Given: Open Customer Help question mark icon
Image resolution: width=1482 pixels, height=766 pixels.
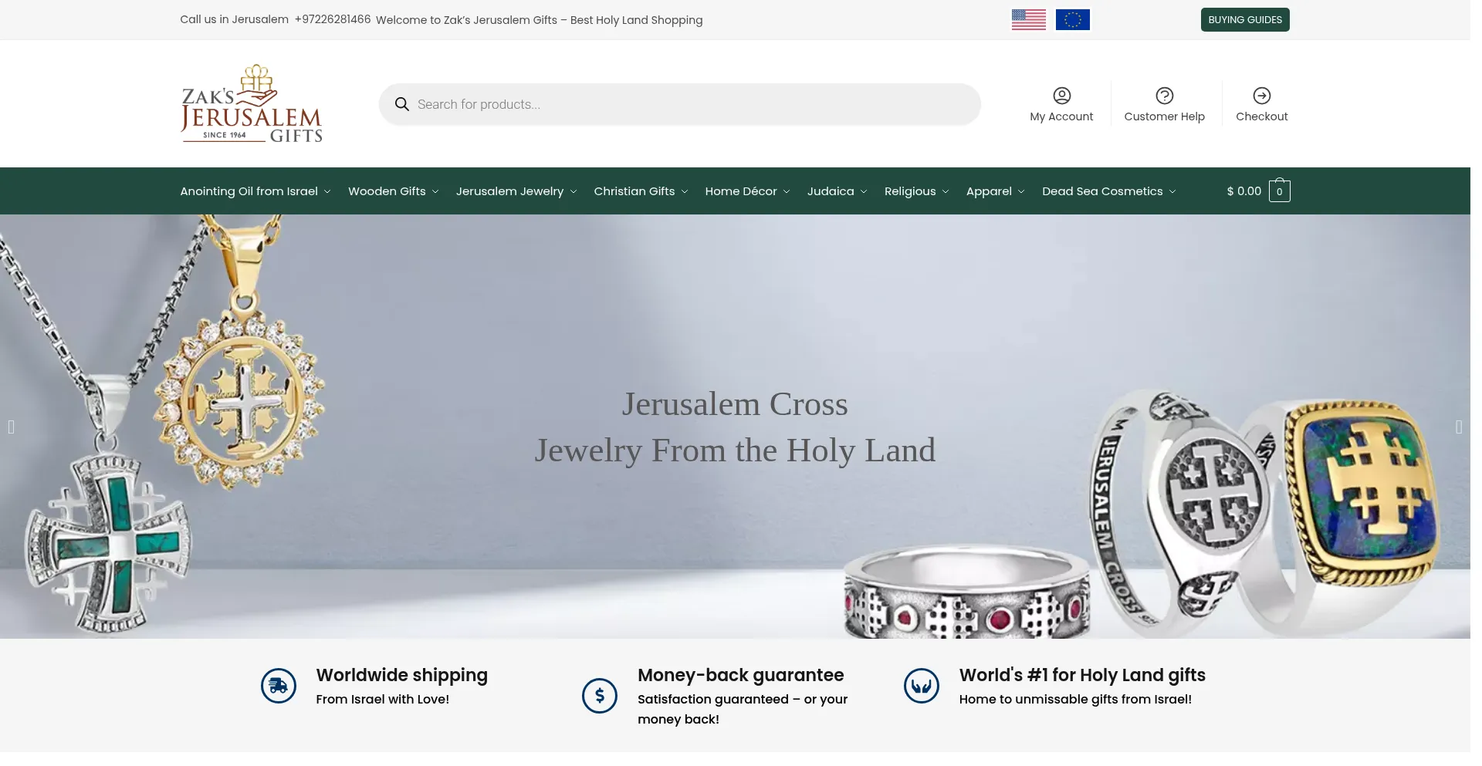Looking at the screenshot, I should coord(1164,96).
